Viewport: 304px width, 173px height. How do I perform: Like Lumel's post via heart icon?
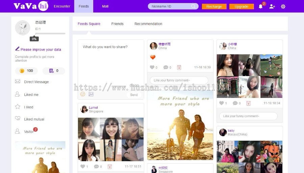click(x=83, y=166)
